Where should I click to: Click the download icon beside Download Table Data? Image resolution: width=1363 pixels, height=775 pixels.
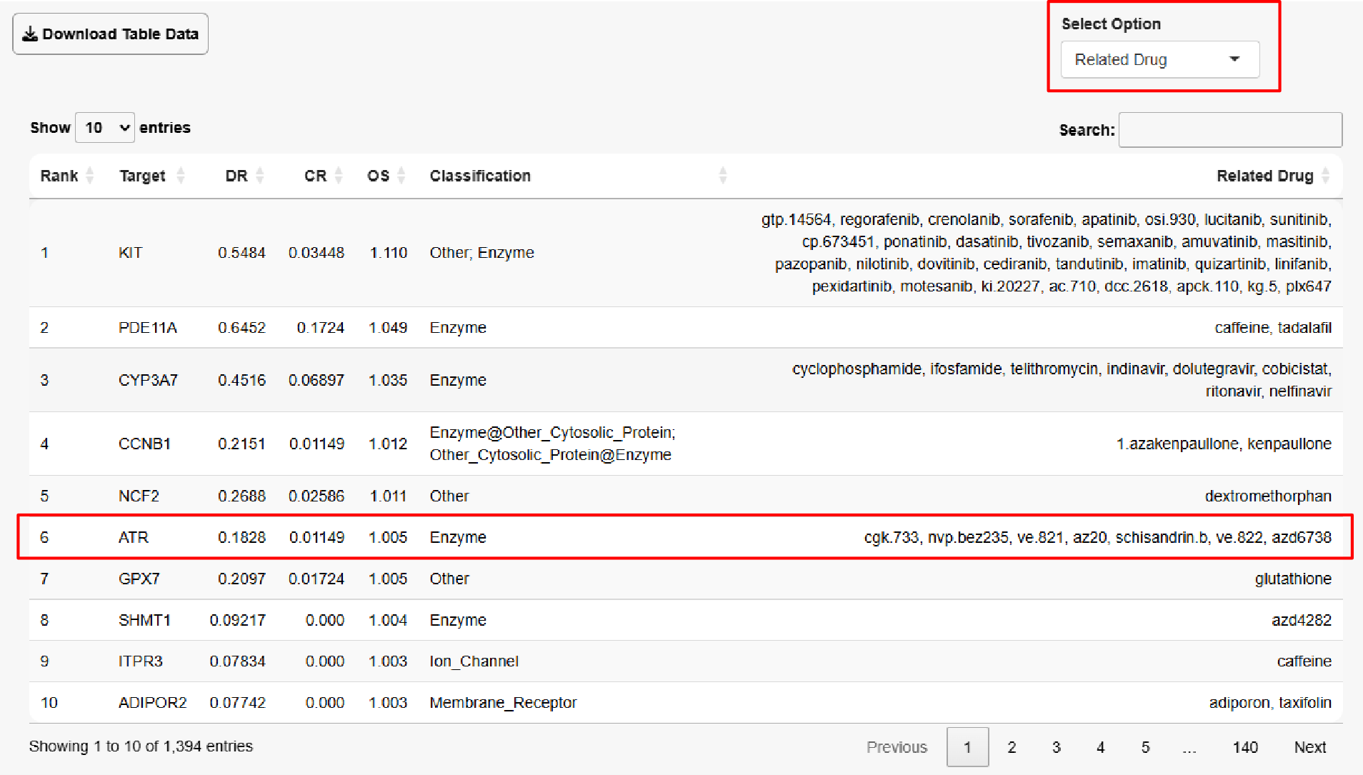[x=29, y=34]
